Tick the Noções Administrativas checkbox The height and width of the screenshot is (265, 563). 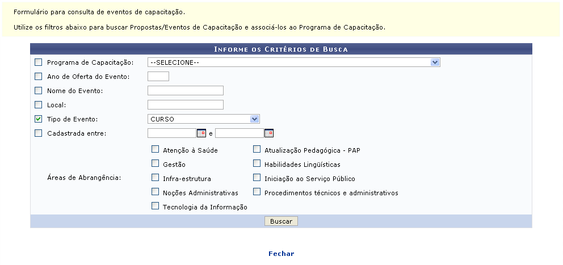[156, 192]
